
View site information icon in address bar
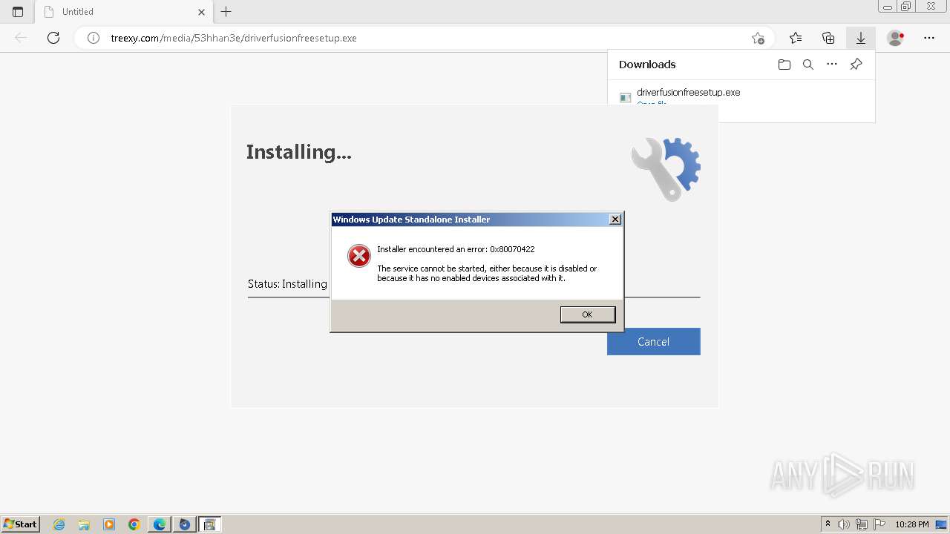pos(94,38)
